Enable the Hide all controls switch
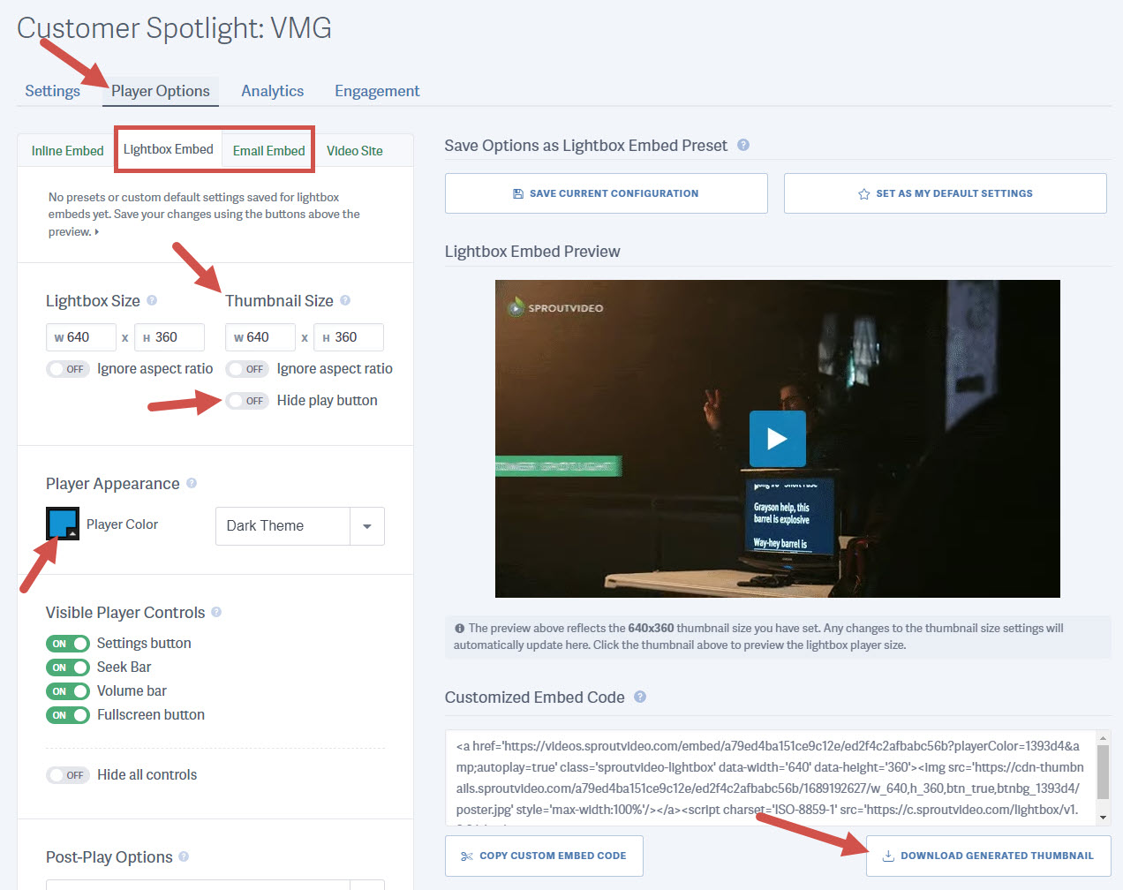 click(x=68, y=774)
